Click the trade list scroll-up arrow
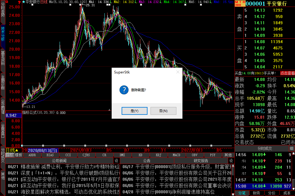The image size is (295, 196). 293,153
